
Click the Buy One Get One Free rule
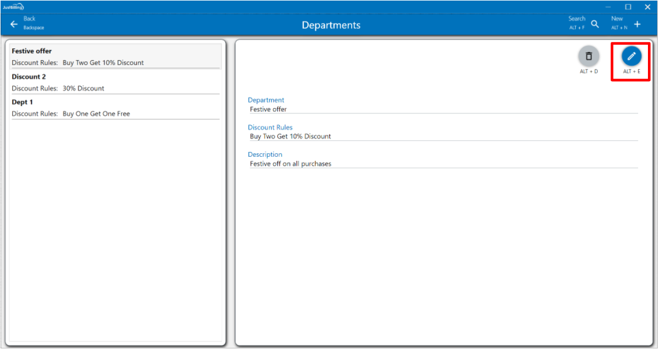tap(96, 114)
